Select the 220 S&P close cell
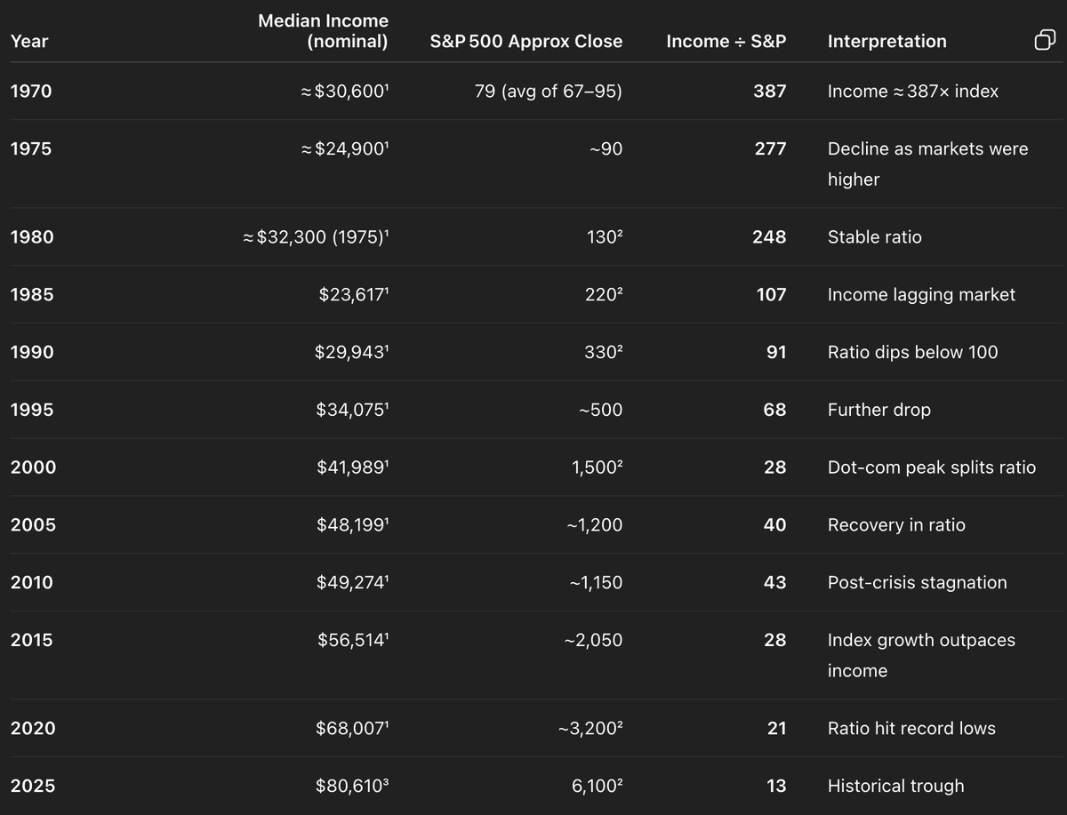Image resolution: width=1067 pixels, height=815 pixels. click(x=604, y=294)
